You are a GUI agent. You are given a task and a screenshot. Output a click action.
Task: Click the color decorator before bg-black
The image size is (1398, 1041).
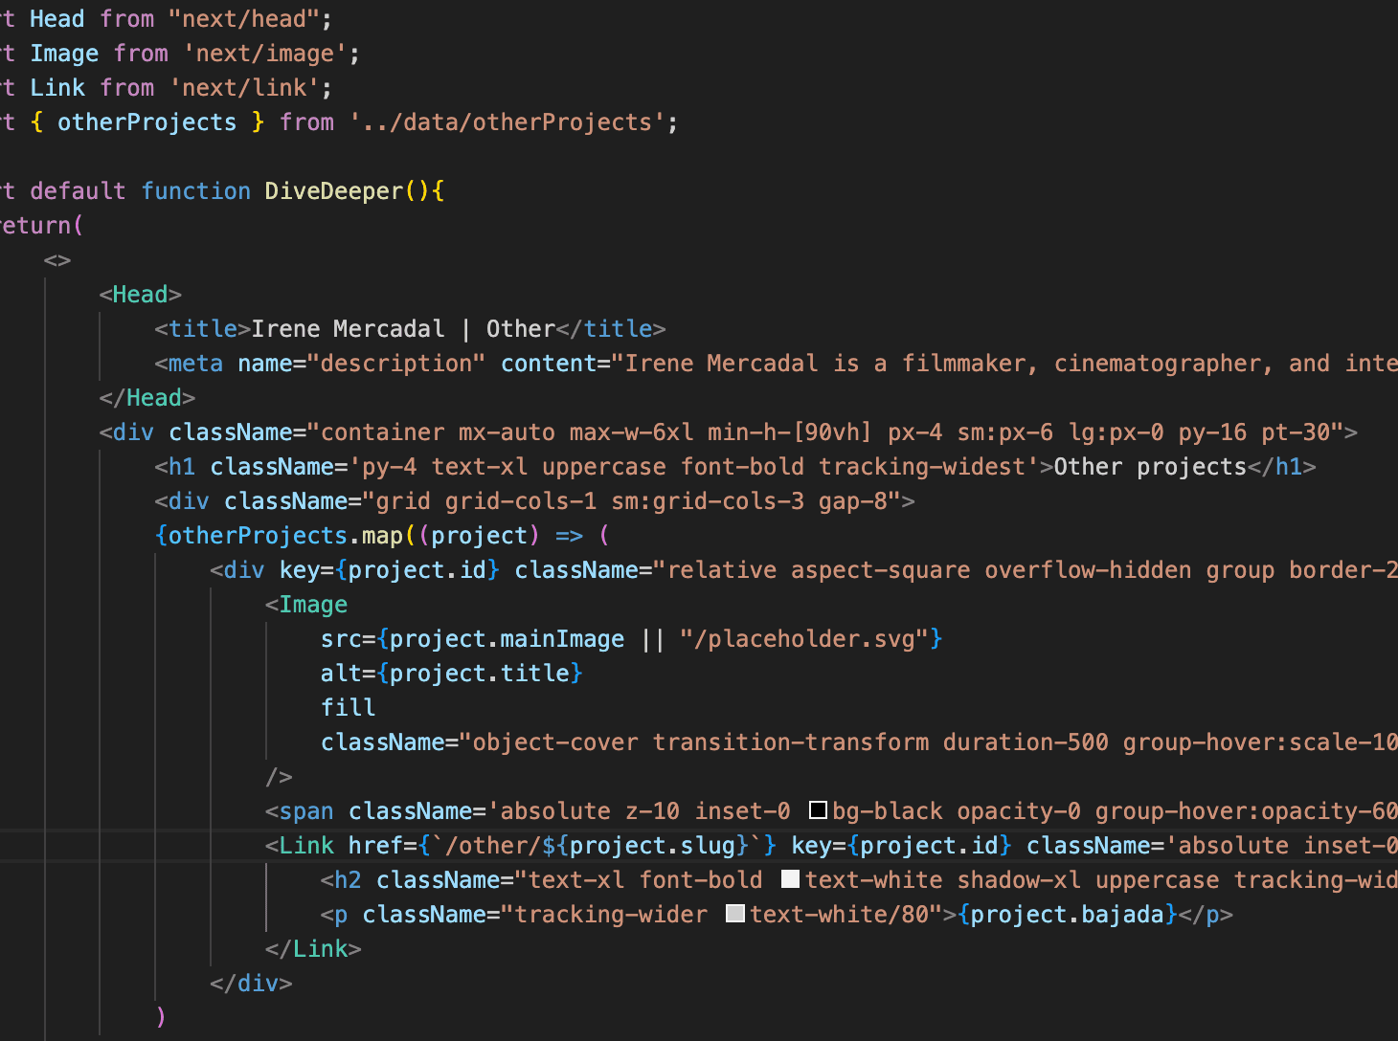(818, 810)
